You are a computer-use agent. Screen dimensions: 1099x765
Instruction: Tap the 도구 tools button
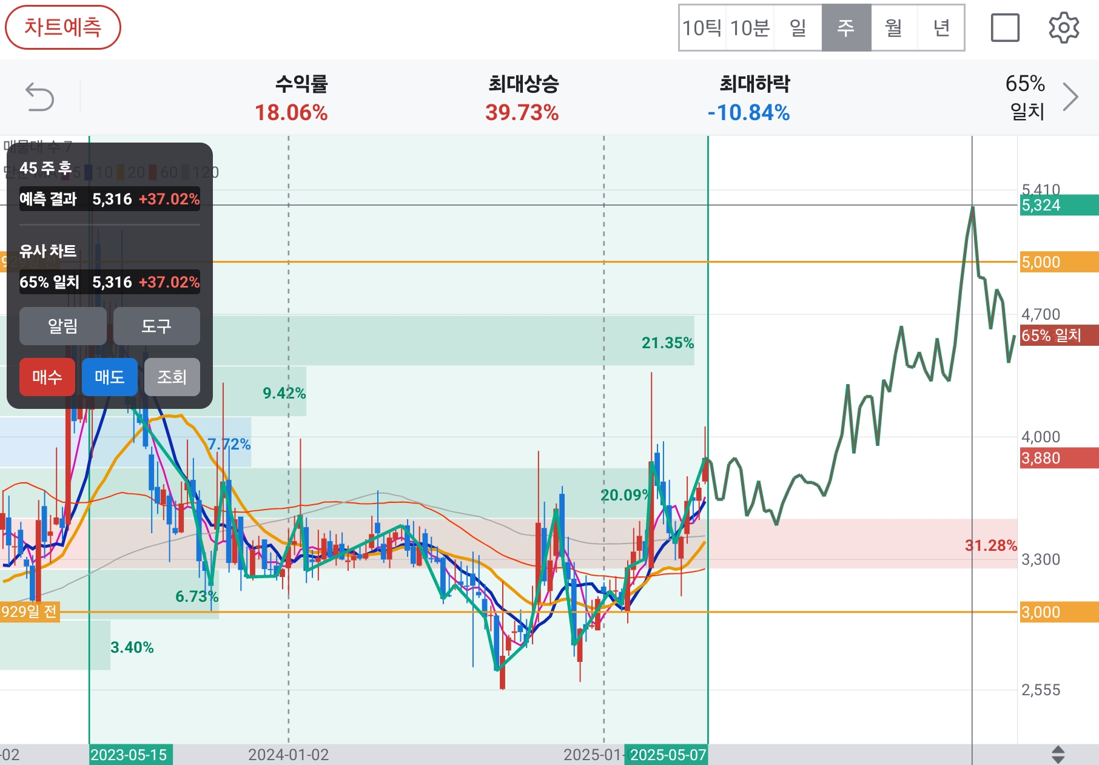coord(156,326)
